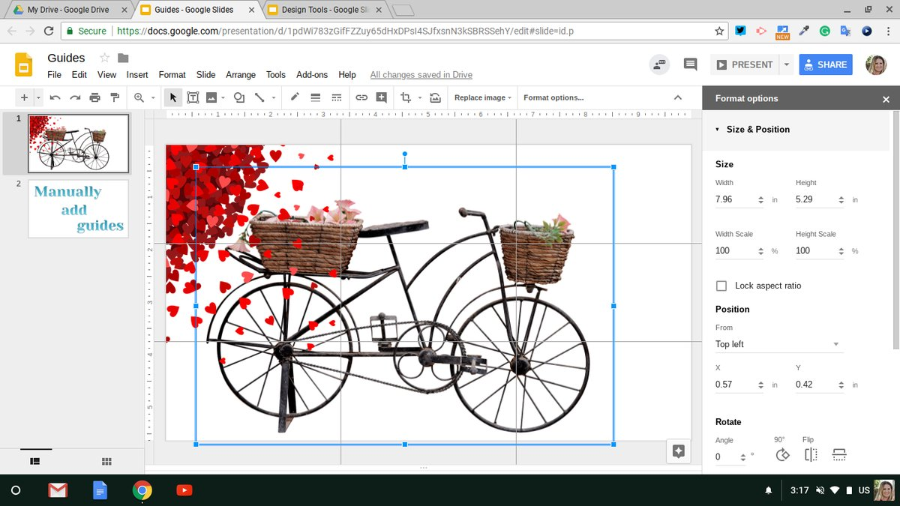Click the blue SHARE button
Viewport: 900px width, 506px height.
point(825,64)
